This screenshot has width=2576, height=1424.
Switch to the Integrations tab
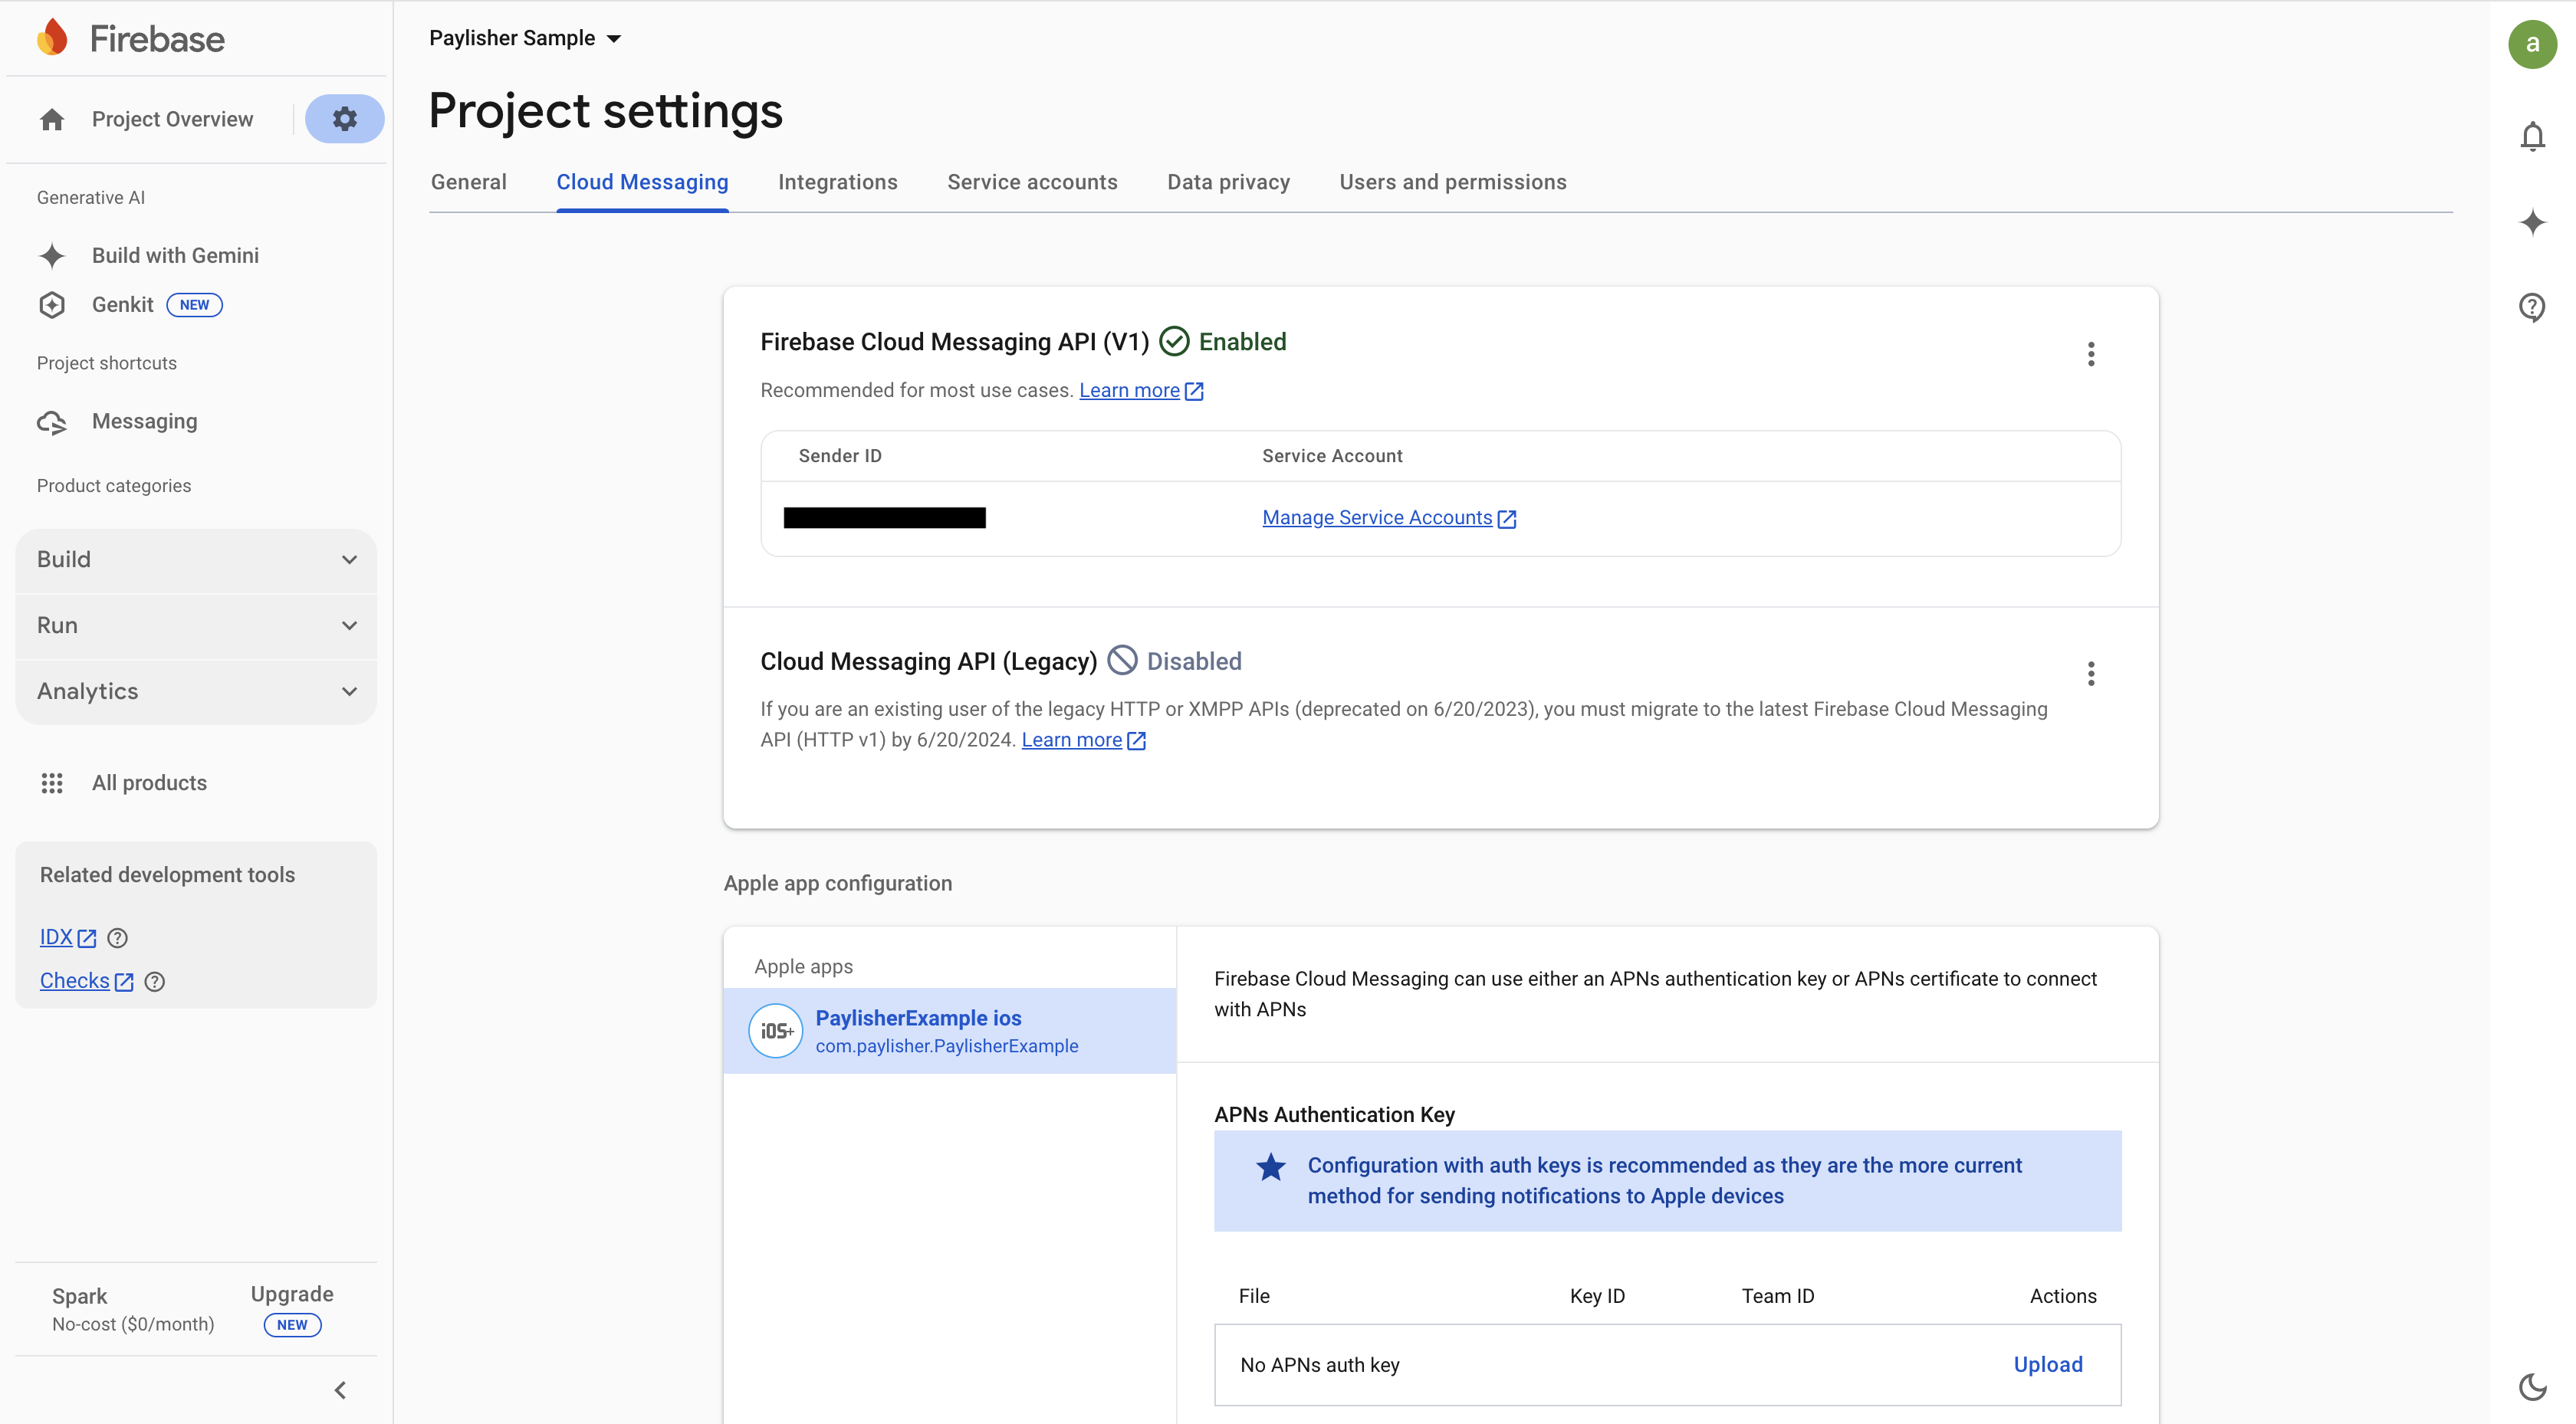click(x=838, y=182)
